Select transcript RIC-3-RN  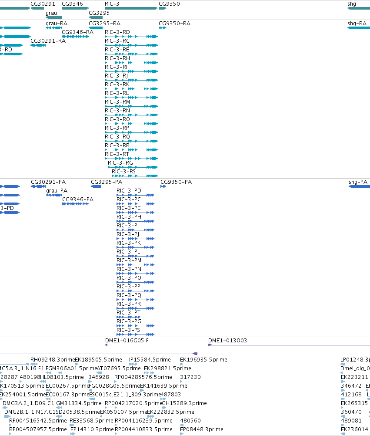[131, 115]
